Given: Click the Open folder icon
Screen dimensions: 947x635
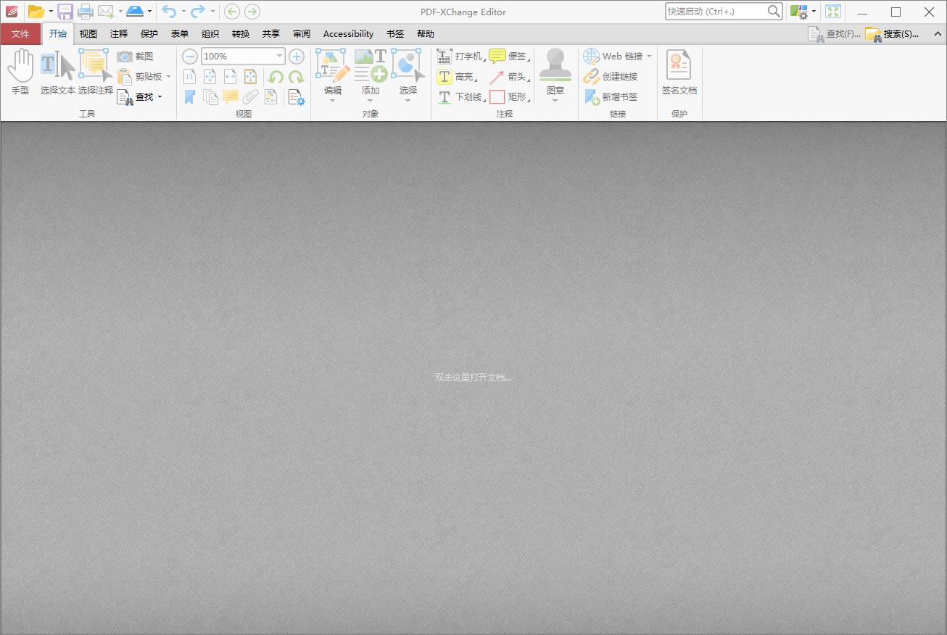Looking at the screenshot, I should point(36,12).
